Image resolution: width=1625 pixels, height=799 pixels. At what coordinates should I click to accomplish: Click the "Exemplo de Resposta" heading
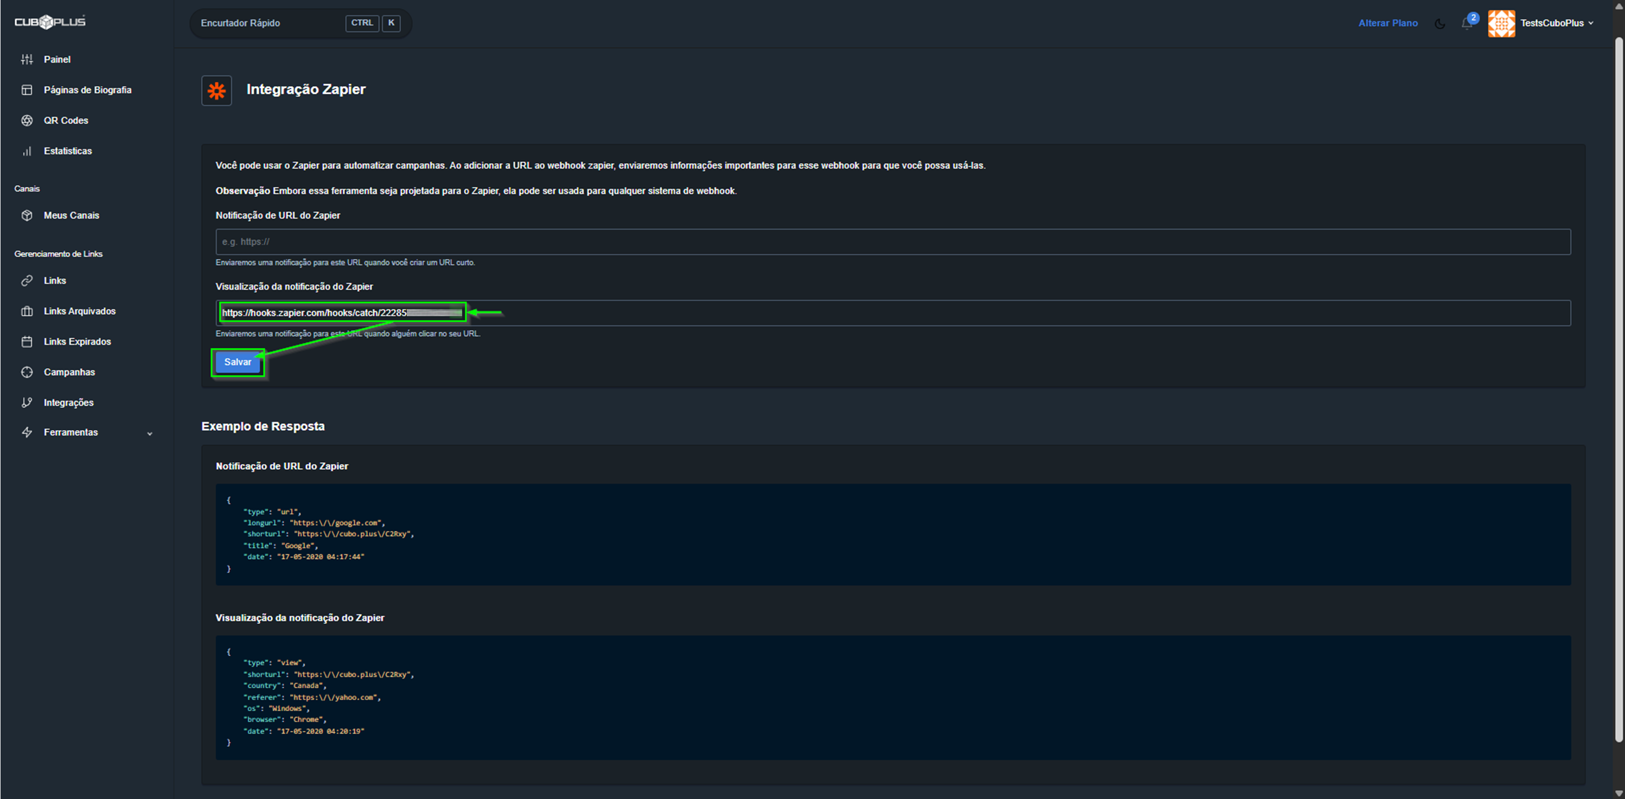263,426
